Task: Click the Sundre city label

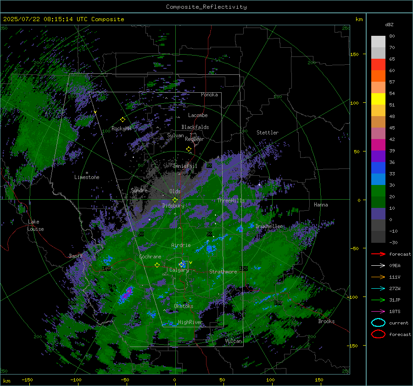Action: (x=139, y=190)
